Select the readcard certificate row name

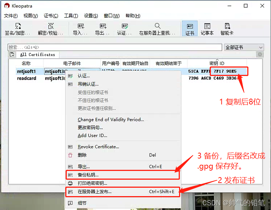pos(27,78)
